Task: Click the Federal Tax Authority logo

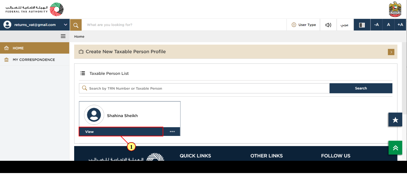Action: 34,9
